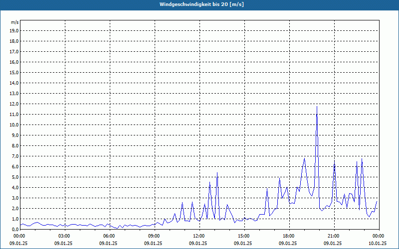This screenshot has height=249, width=399.
Task: Click the chart title 'Windgeschwindigkeit bis 20 [m/s]'
Action: [x=201, y=4]
